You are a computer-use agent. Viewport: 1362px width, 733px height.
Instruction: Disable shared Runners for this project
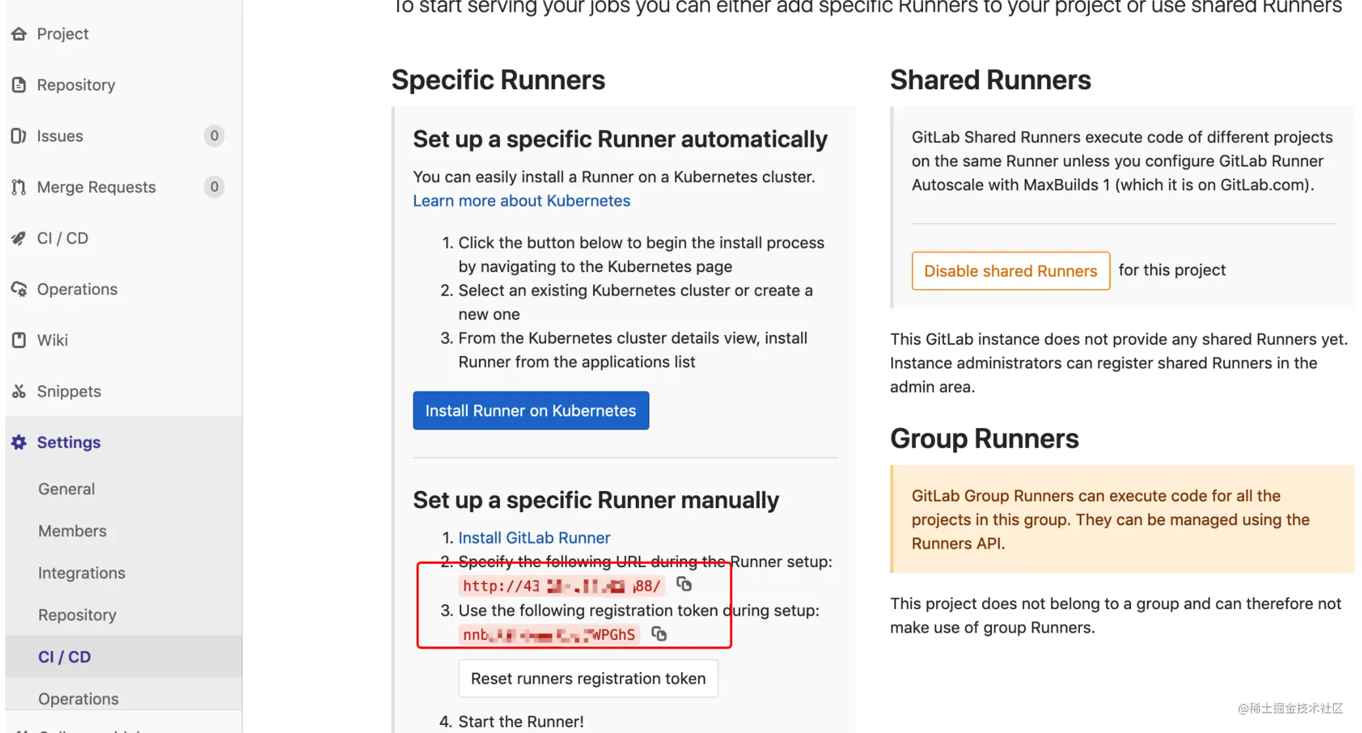point(1010,270)
